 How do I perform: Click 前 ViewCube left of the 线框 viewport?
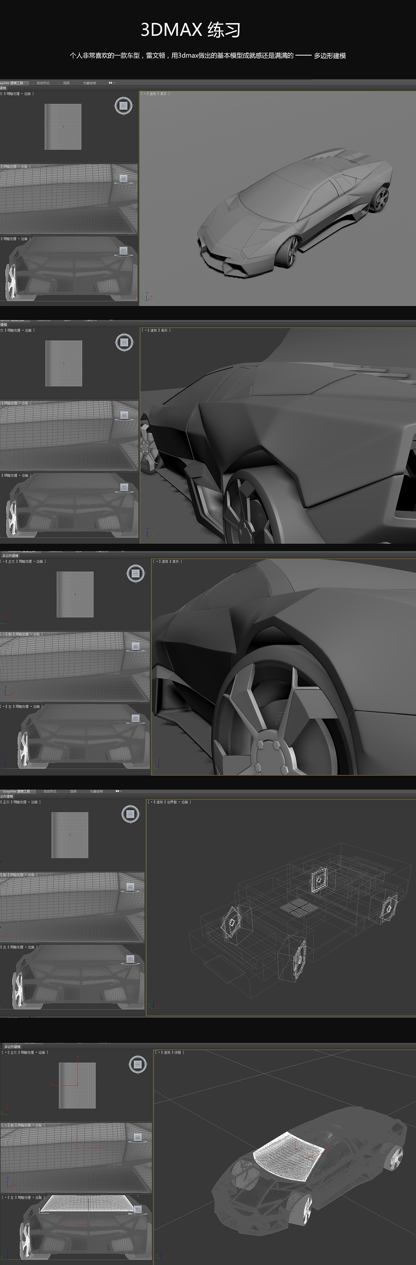coord(137,1137)
